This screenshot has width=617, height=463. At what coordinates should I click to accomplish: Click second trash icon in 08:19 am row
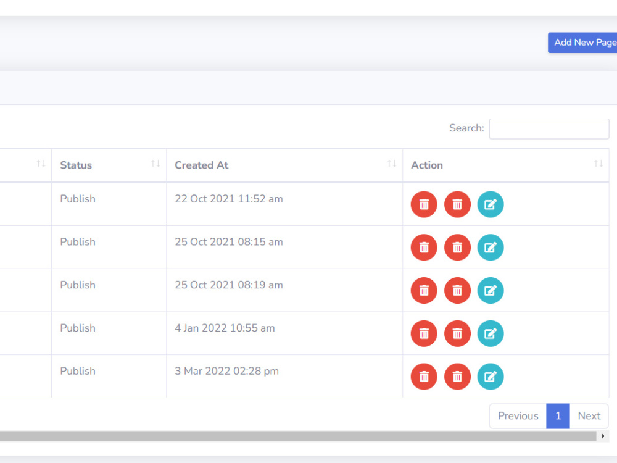click(457, 291)
